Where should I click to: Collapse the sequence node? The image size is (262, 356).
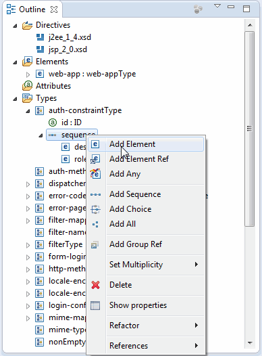[x=41, y=136]
